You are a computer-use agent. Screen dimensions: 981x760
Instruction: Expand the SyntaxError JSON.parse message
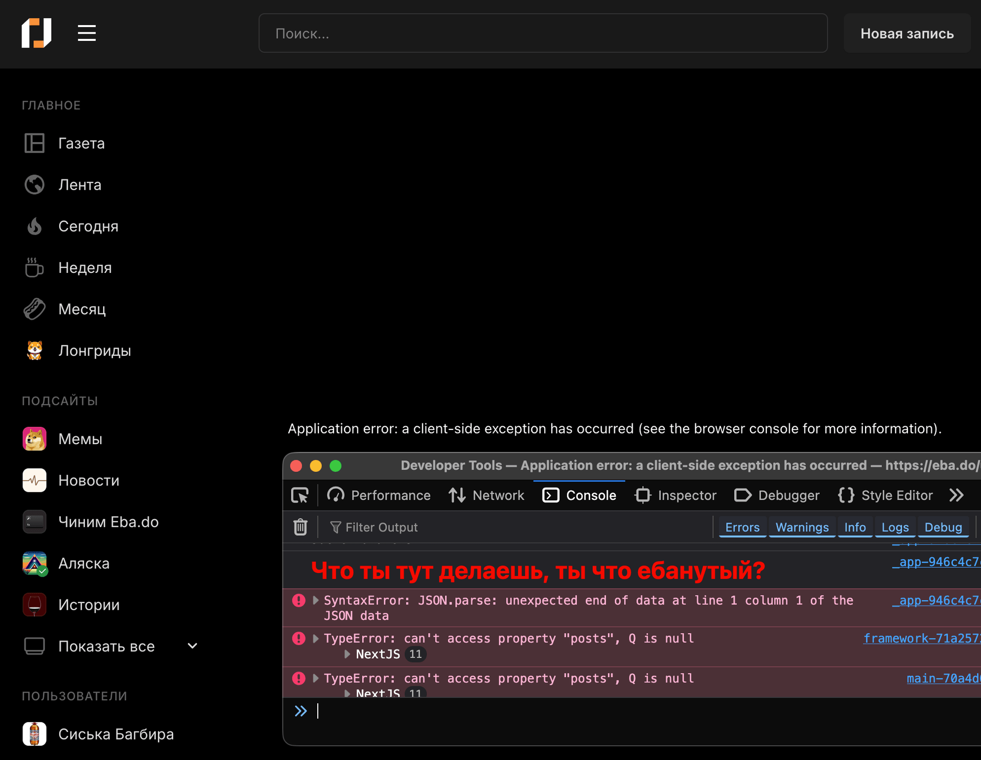pos(316,601)
